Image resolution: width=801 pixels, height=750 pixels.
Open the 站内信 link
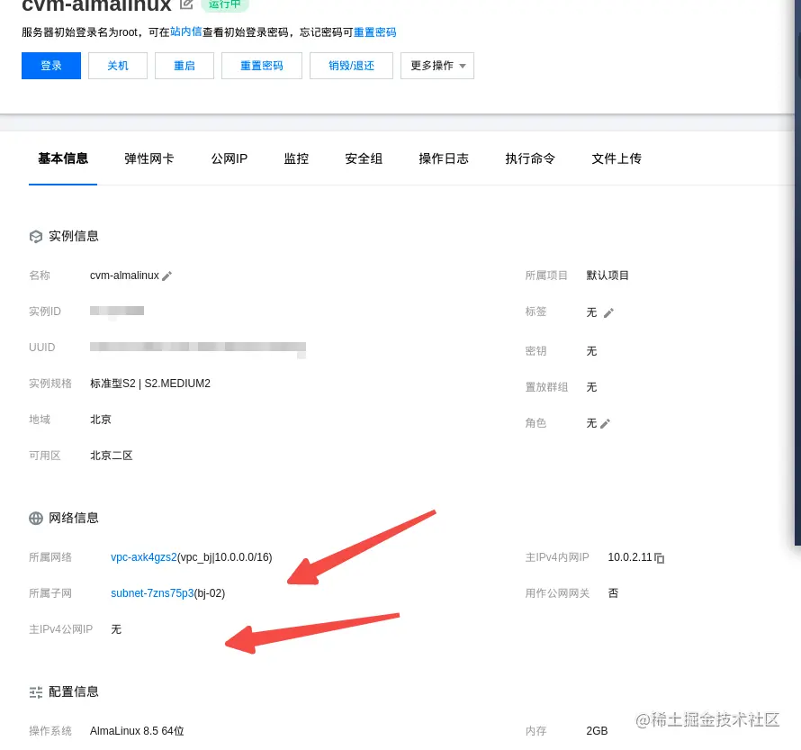point(186,32)
